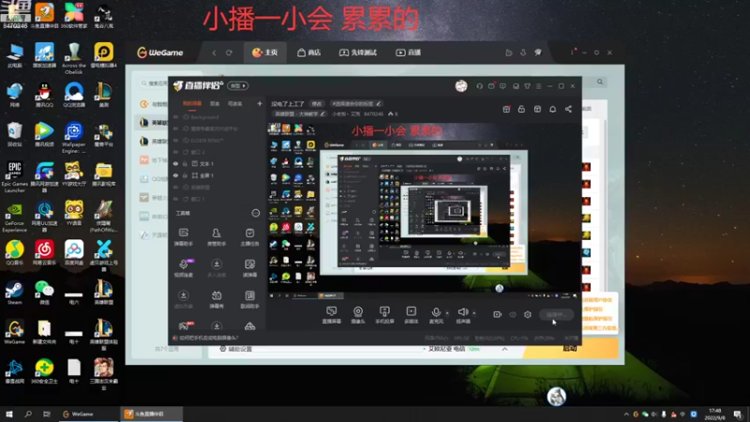Open the 腾讯QQ desktop shortcut
Viewport: 750px width, 422px height.
(44, 95)
